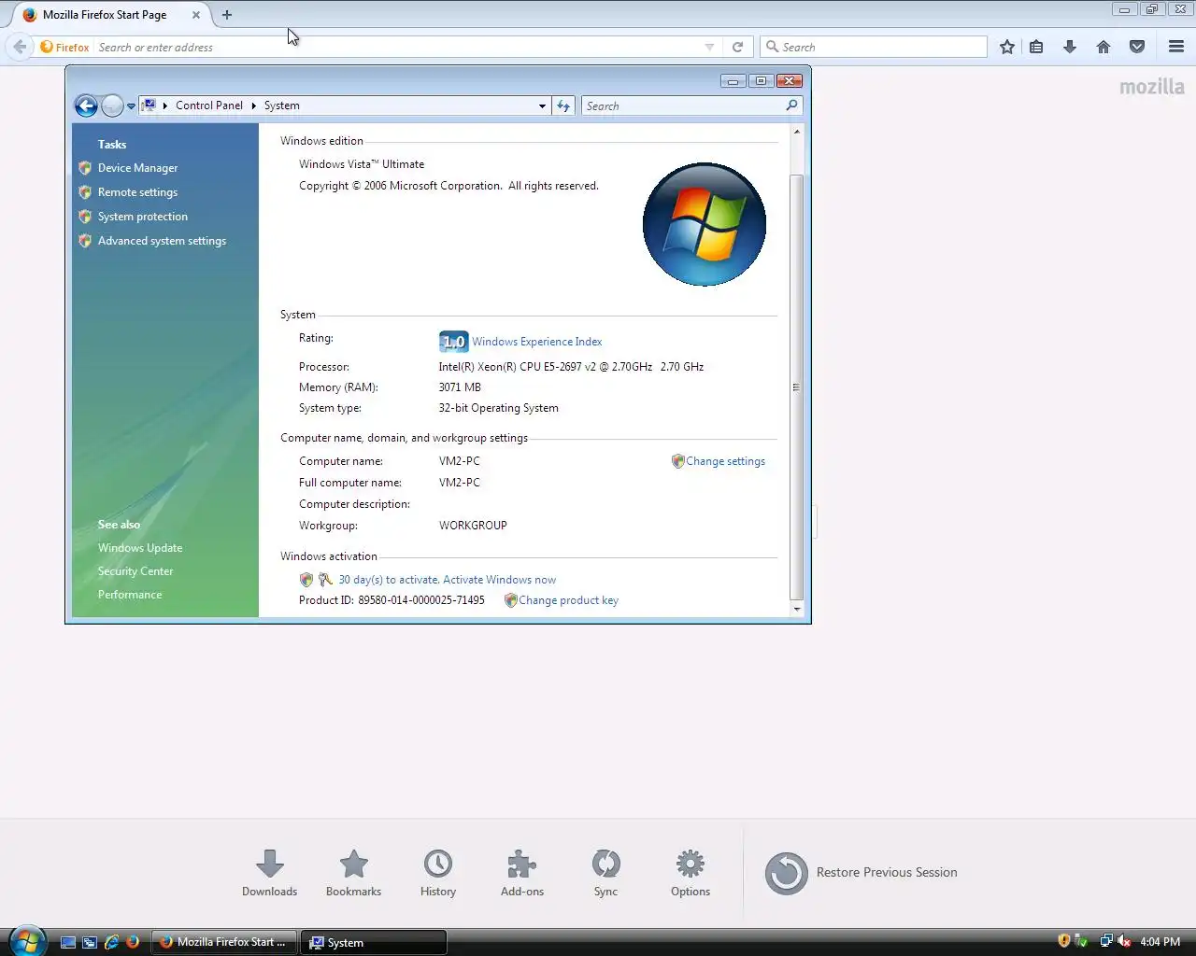
Task: Open Firefox Bookmarks shortcut
Action: [353, 873]
